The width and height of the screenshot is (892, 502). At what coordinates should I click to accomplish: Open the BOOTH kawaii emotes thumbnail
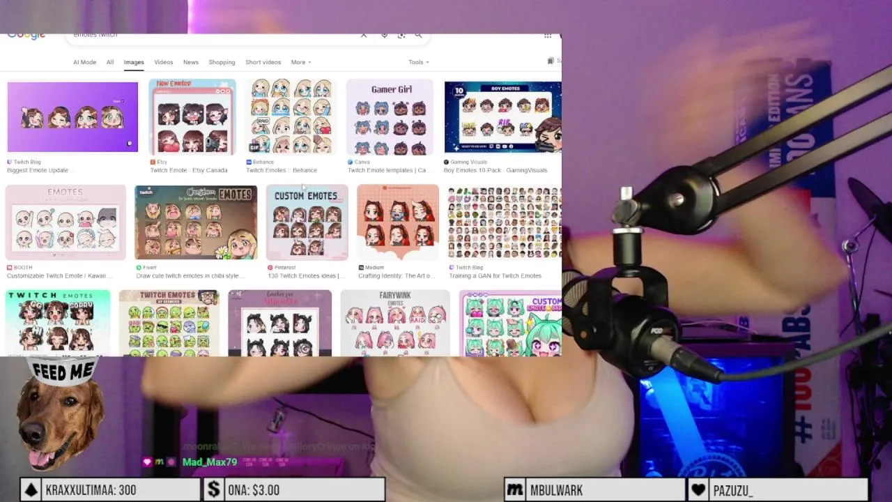pos(66,222)
